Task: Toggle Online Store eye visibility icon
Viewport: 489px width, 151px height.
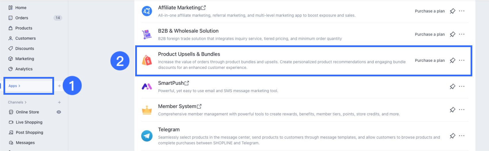Action: pyautogui.click(x=59, y=112)
